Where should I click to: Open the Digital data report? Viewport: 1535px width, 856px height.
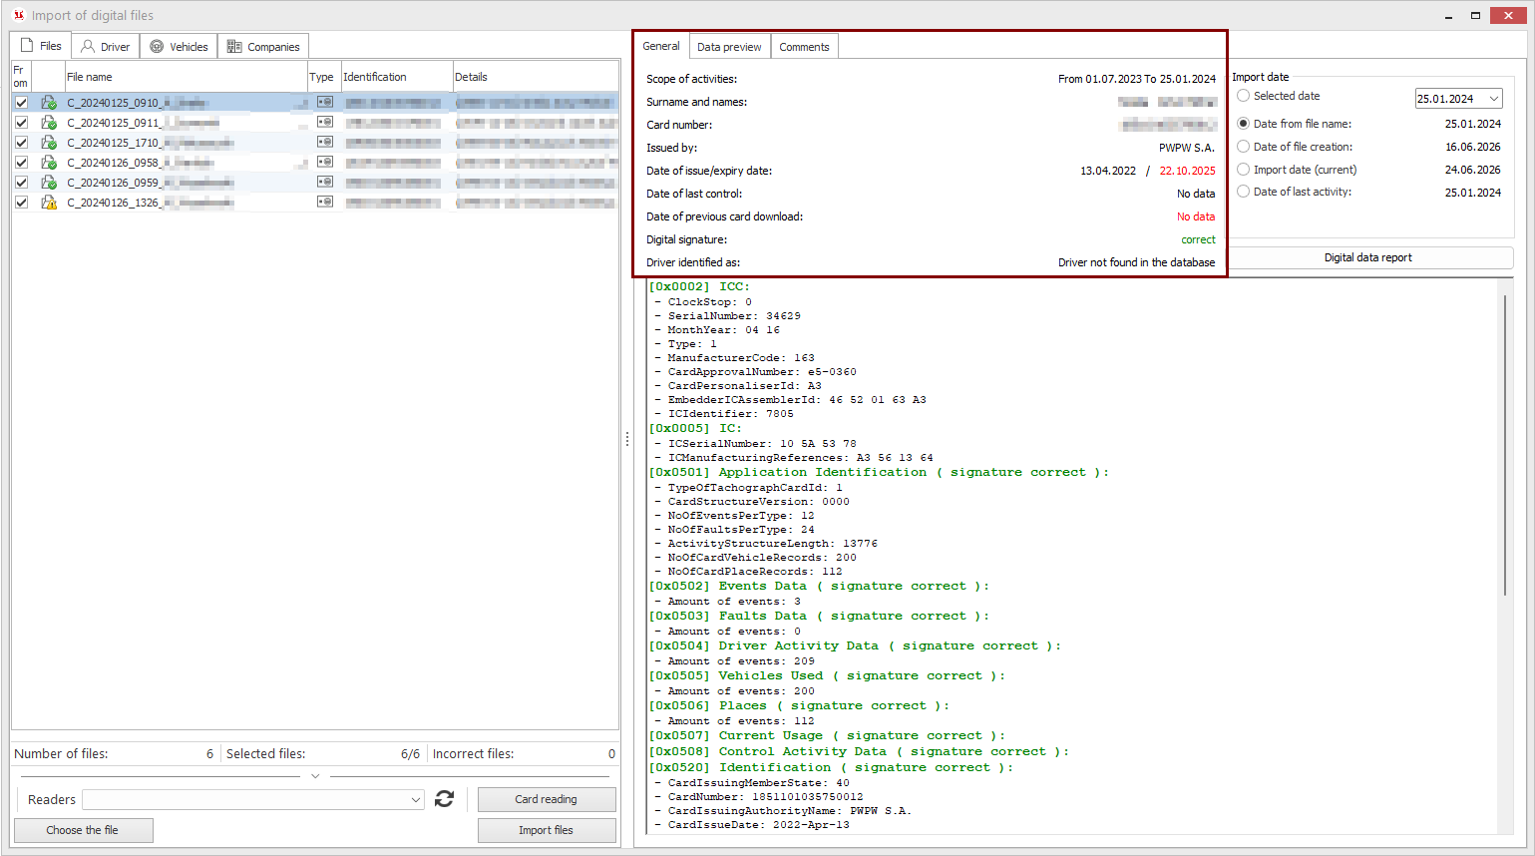pyautogui.click(x=1367, y=257)
